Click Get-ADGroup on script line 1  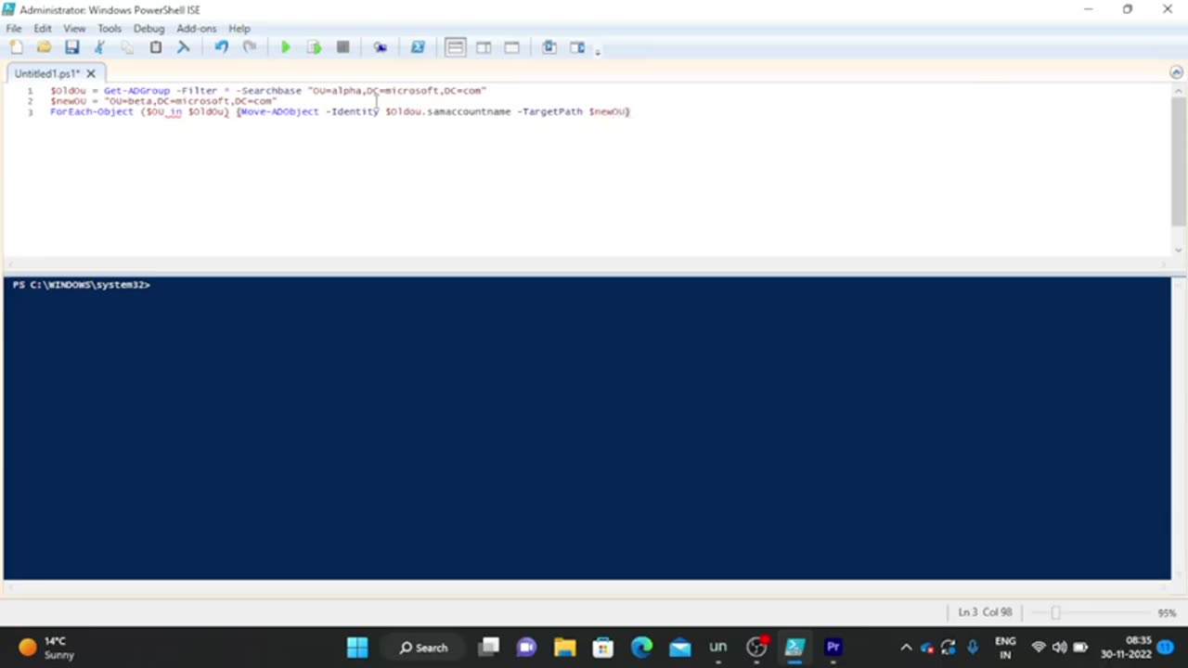[137, 91]
